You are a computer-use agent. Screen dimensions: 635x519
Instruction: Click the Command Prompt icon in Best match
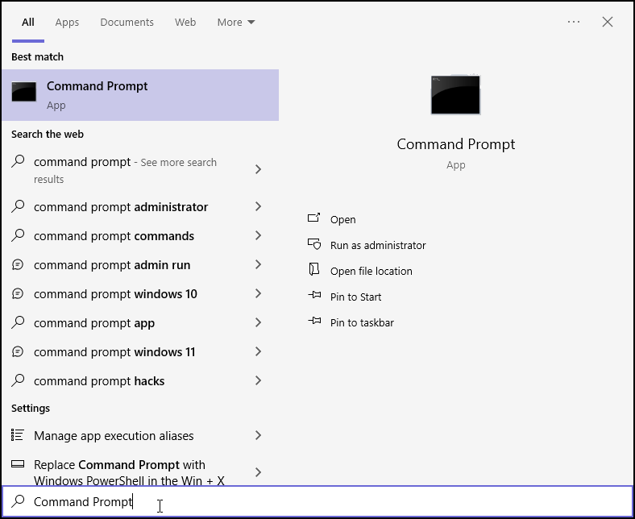coord(24,93)
